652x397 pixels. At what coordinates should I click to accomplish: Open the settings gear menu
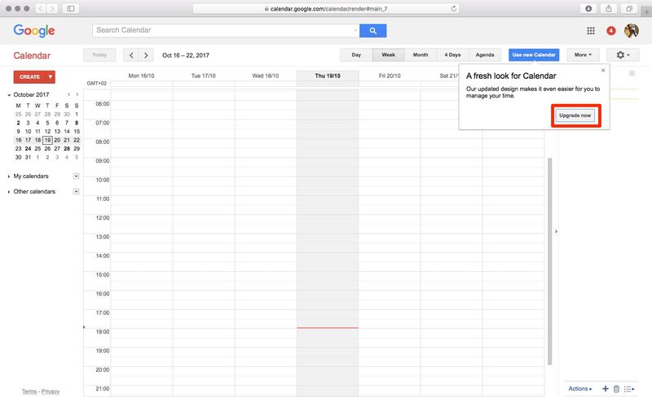[623, 55]
